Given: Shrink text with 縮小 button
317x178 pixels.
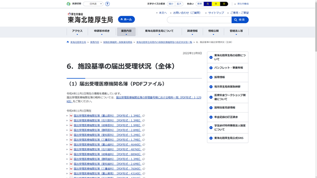Looking at the screenshot, I should (x=171, y=4).
